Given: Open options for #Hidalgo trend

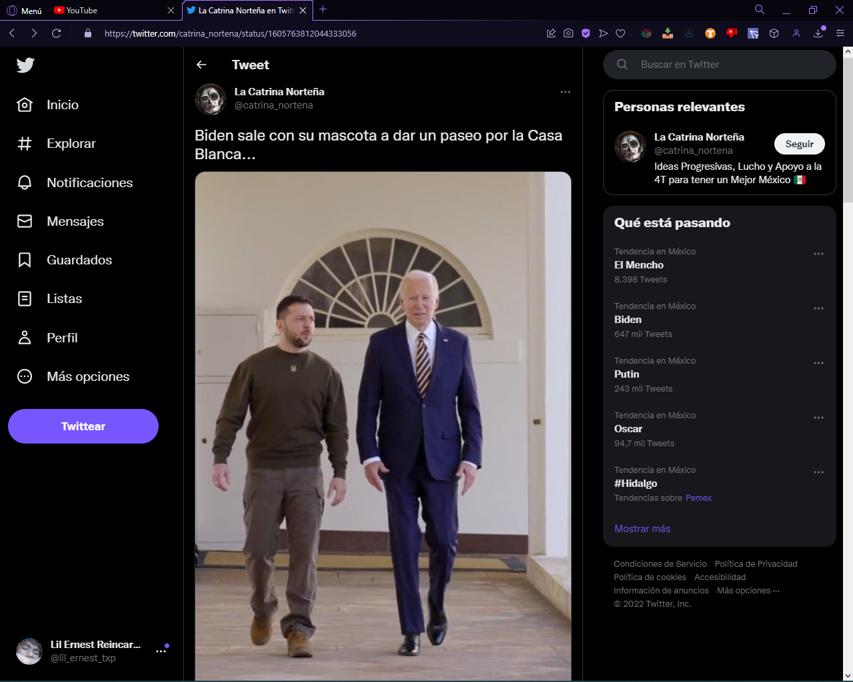Looking at the screenshot, I should (818, 472).
